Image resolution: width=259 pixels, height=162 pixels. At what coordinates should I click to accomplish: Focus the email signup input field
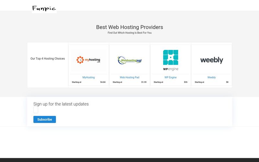(36, 110)
